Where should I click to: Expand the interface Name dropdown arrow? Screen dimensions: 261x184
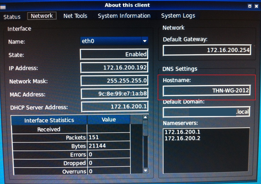click(145, 41)
